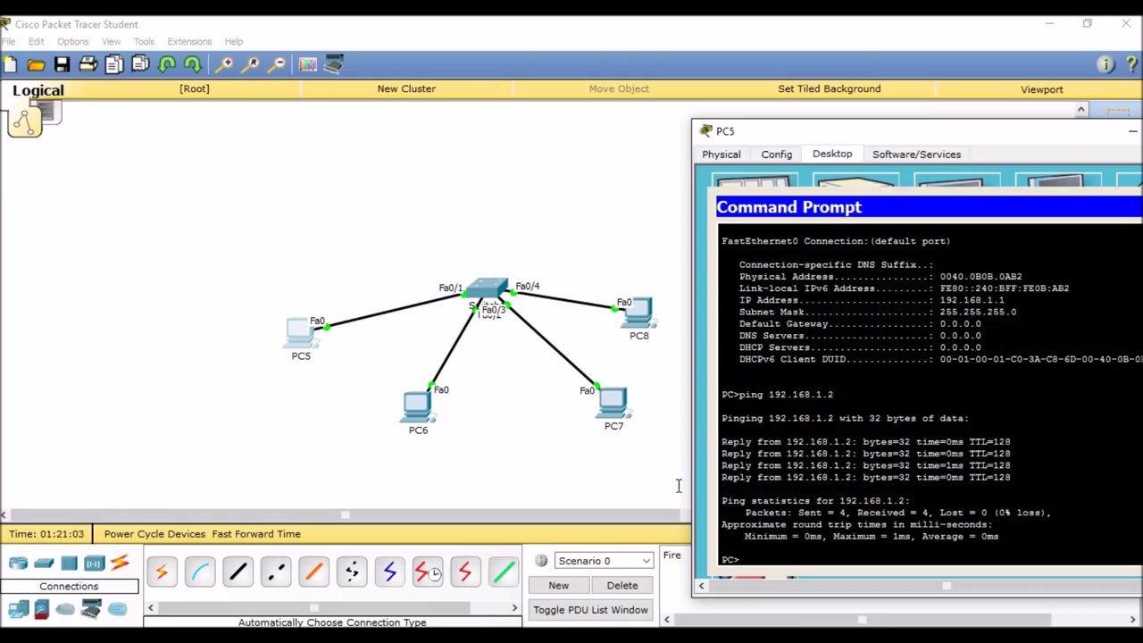Click the Zoom Reset magnifier
This screenshot has height=643, width=1143.
point(251,64)
